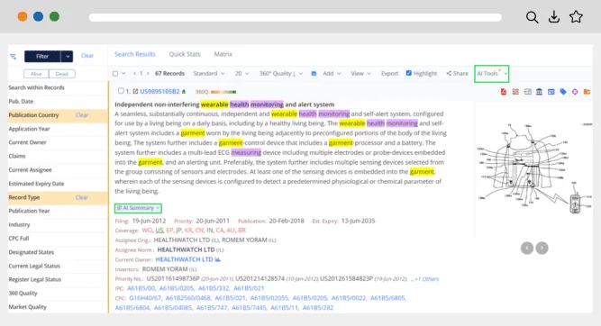Screen dimensions: 601x326
Task: Select the Alive status toggle
Action: (36, 74)
